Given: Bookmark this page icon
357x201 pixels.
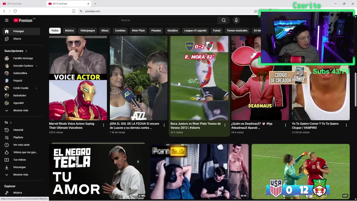Looking at the screenshot, I should point(74,11).
